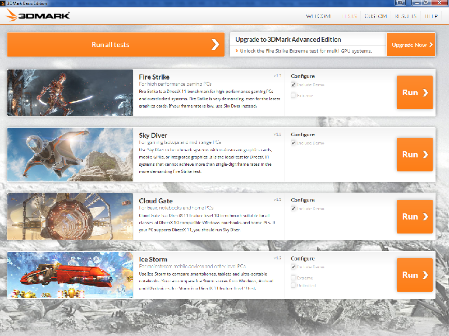Run the Fire Strike test
The image size is (449, 336).
[x=415, y=92]
